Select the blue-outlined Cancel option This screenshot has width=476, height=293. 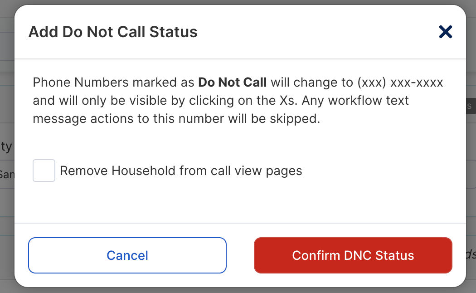point(127,255)
